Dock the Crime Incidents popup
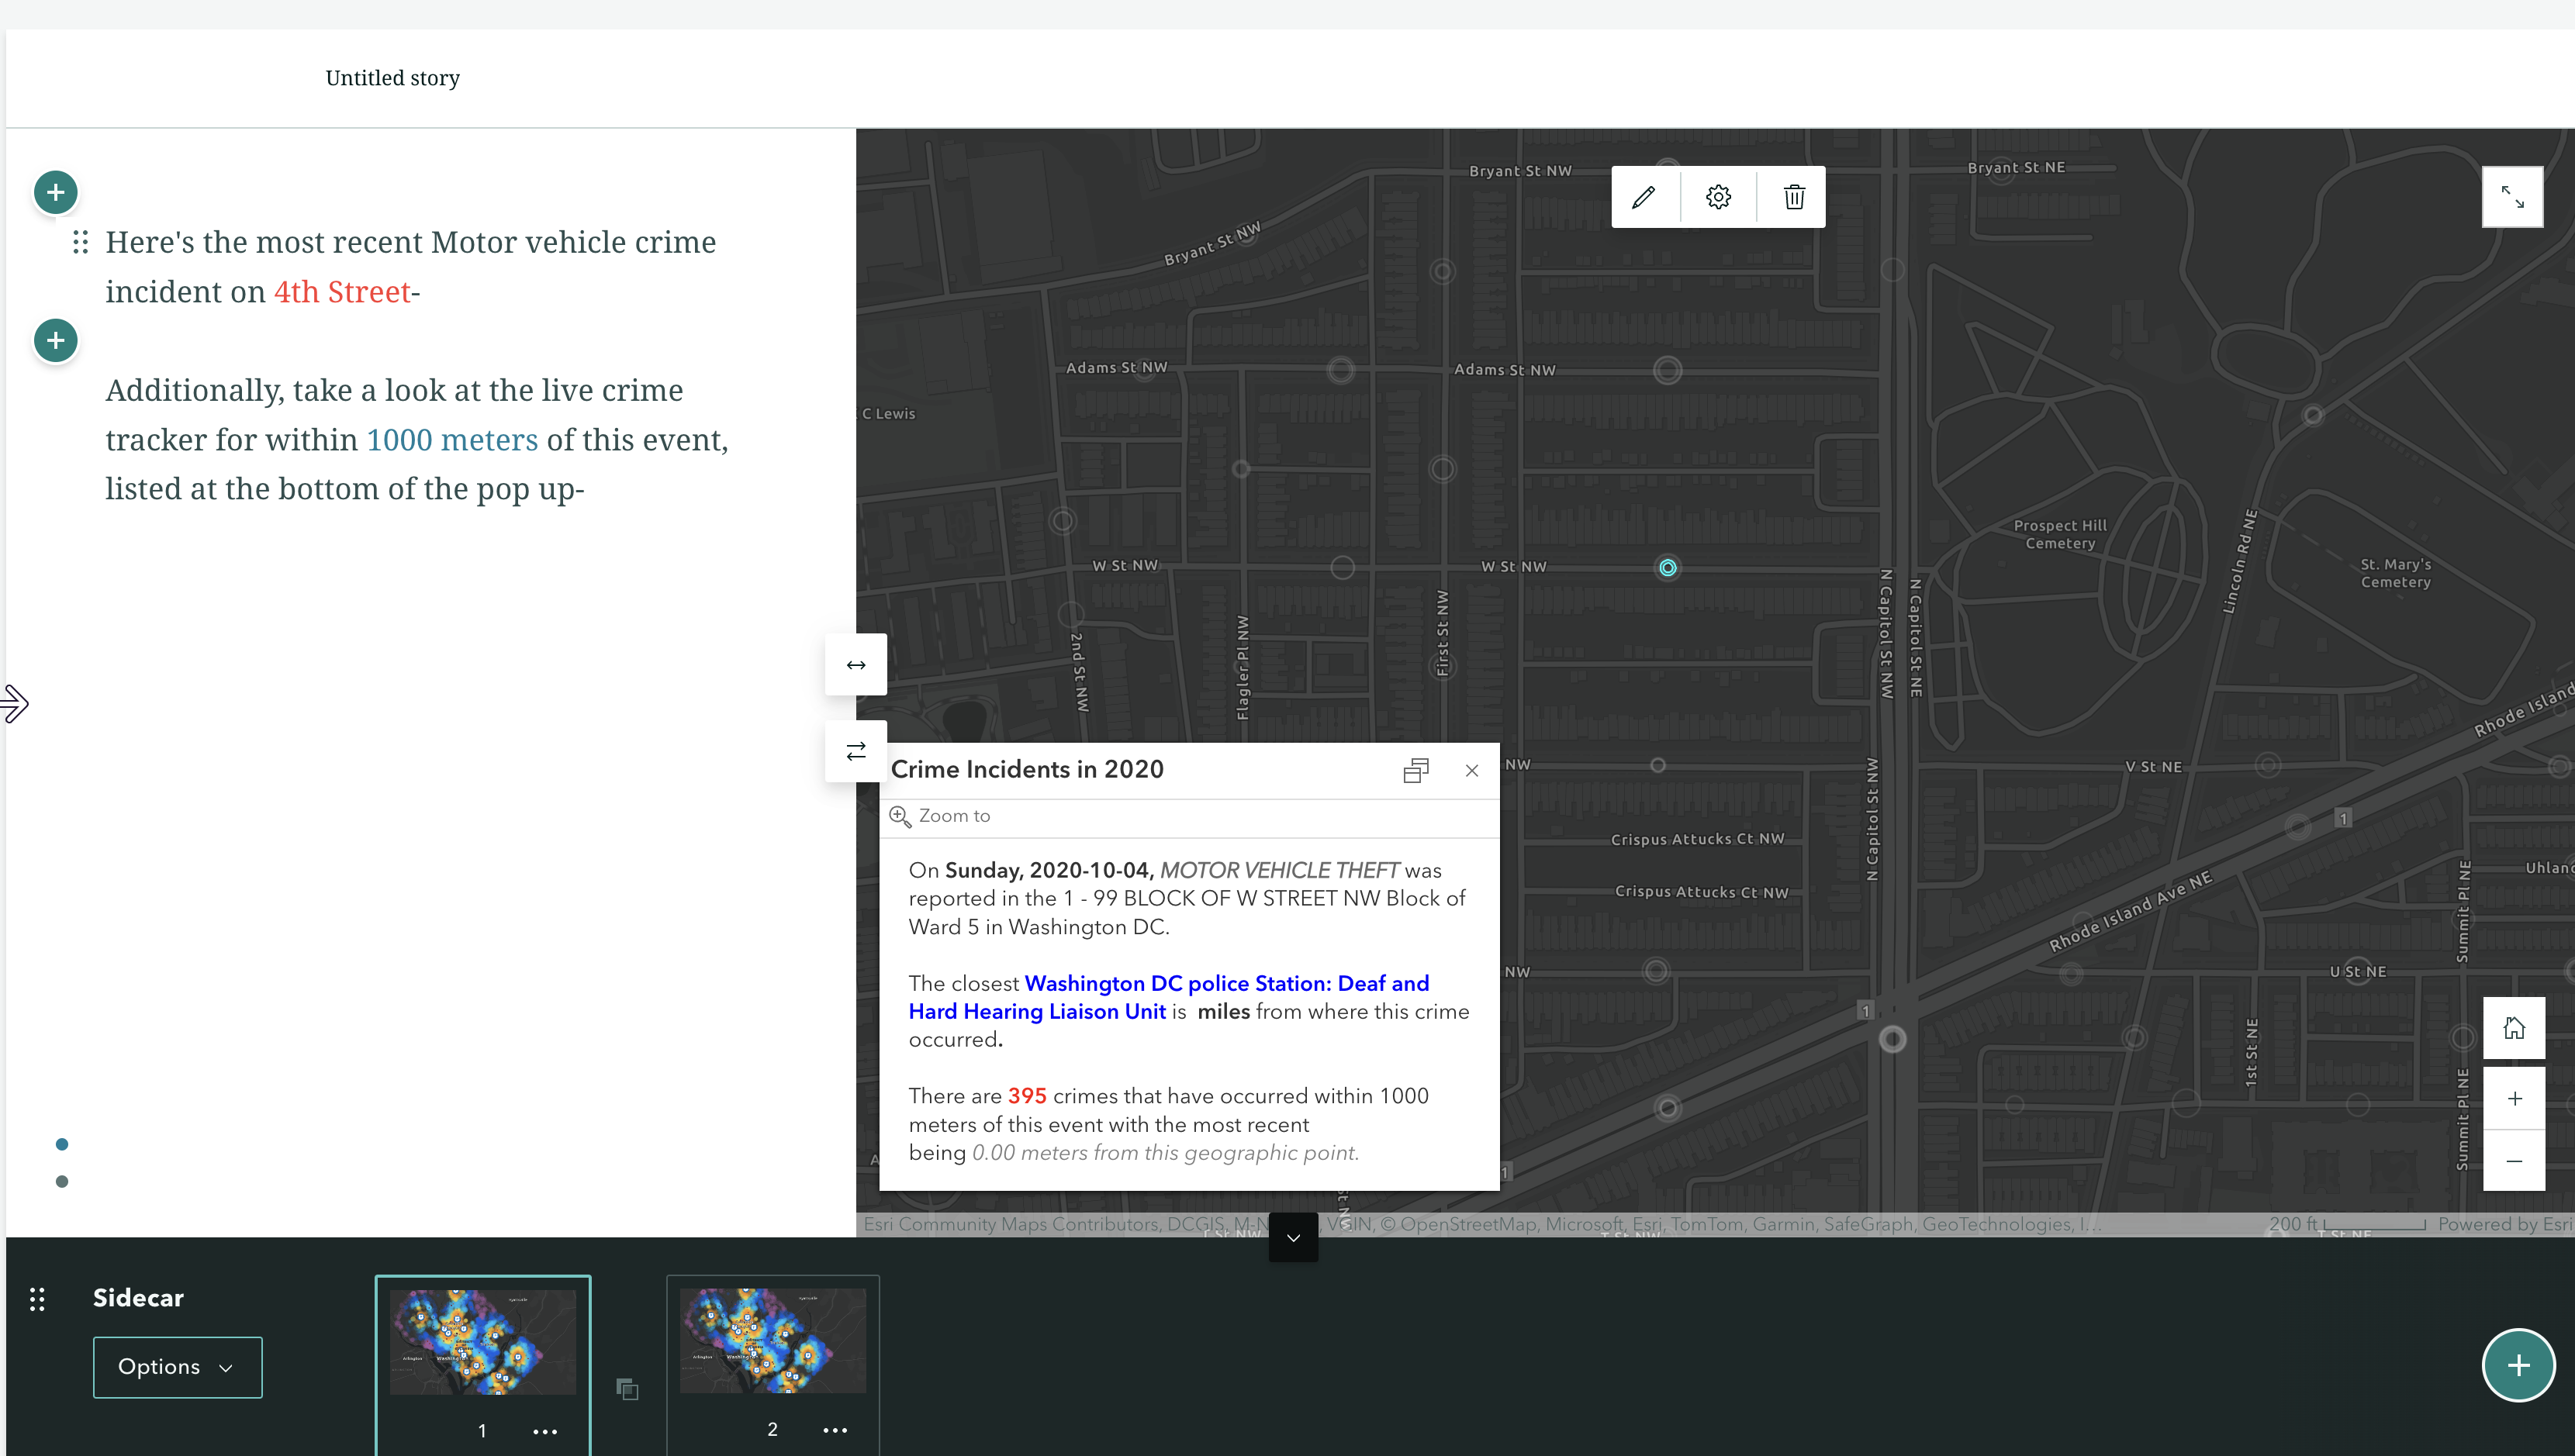 1415,770
